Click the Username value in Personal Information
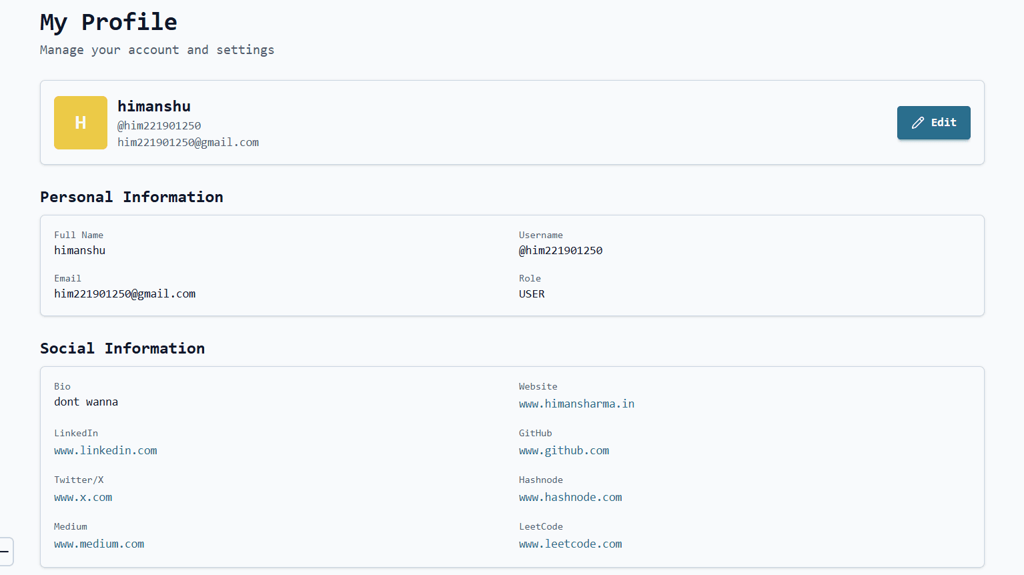Screen dimensions: 1024x575 point(560,250)
